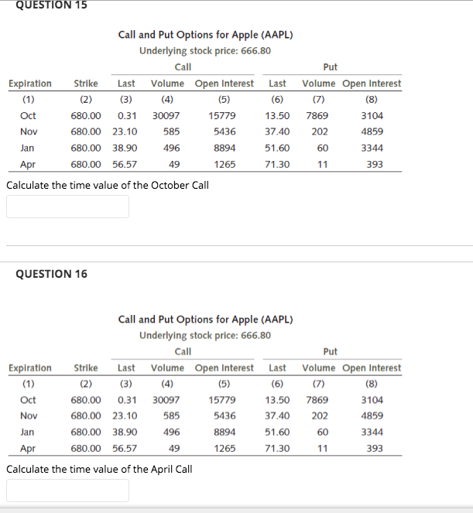
Task: Click Oct call volume 30097 in Question 15
Action: point(166,115)
